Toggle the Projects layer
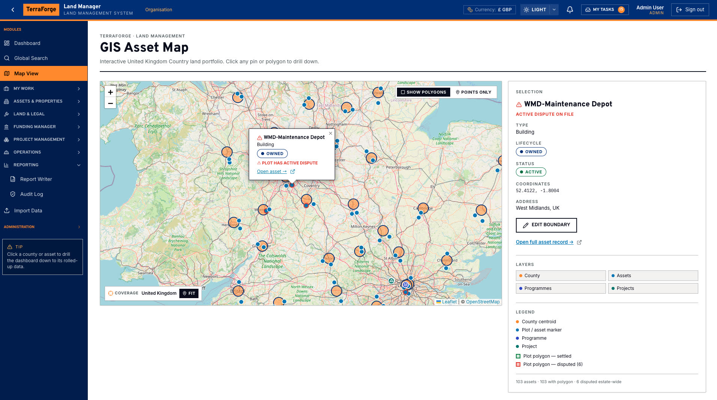Viewport: 717px width, 400px height. (x=653, y=288)
